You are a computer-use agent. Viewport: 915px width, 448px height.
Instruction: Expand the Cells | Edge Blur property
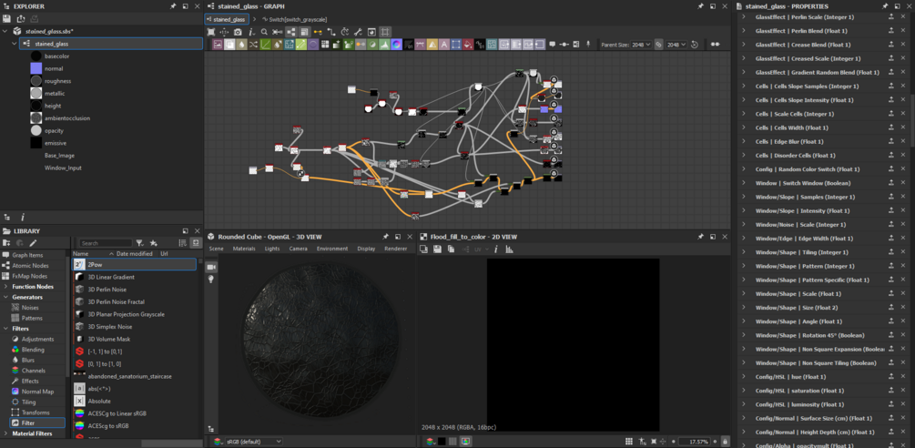click(743, 141)
